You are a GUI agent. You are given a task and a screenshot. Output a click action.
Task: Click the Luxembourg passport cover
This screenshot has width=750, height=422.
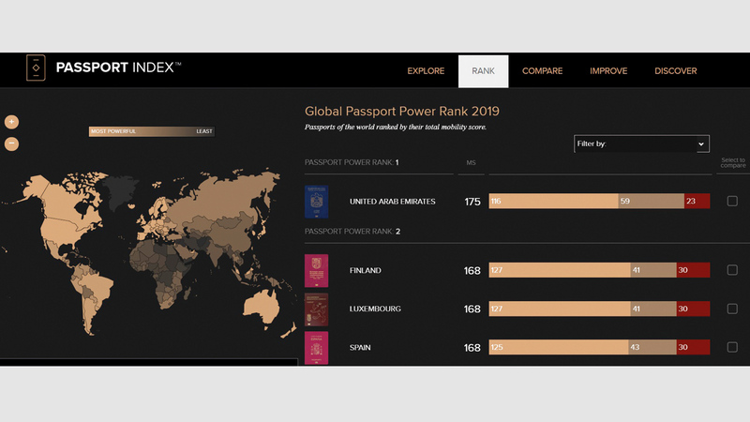coord(317,309)
